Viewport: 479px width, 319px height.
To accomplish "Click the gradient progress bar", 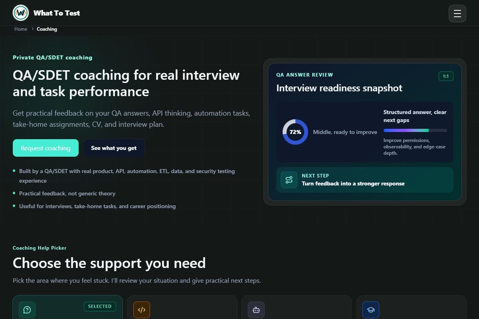I will click(415, 130).
